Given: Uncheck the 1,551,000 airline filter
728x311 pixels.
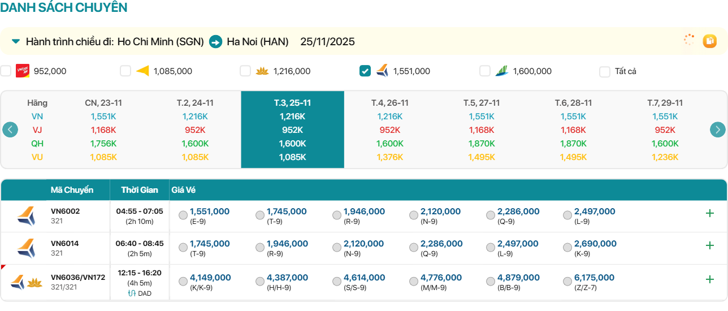Looking at the screenshot, I should (365, 71).
